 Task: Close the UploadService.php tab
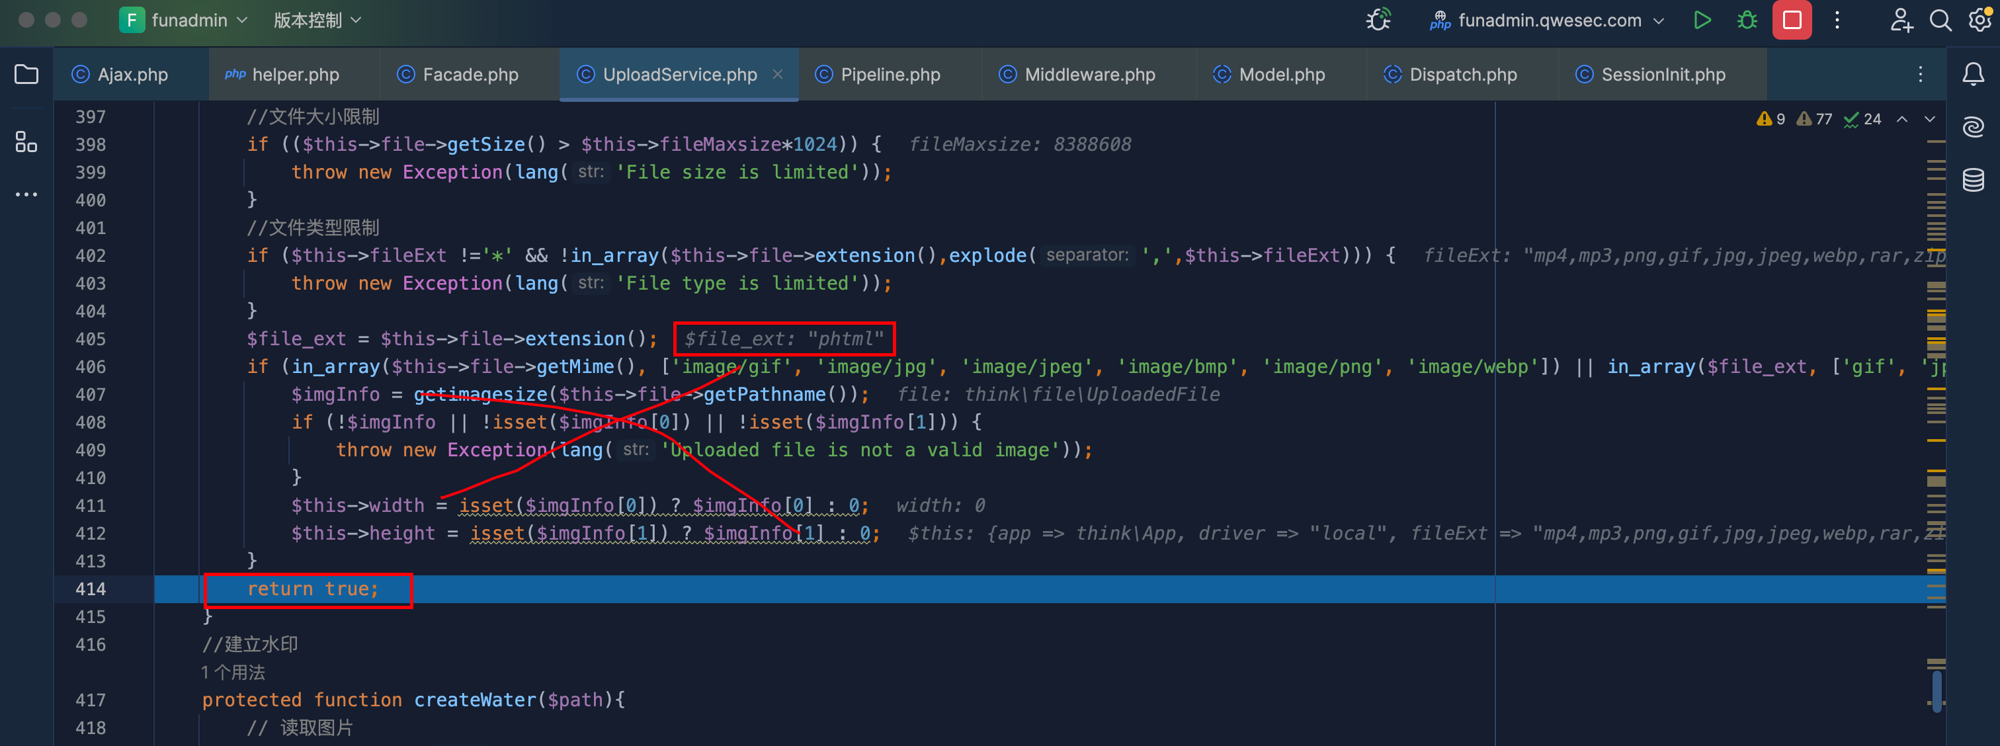777,74
